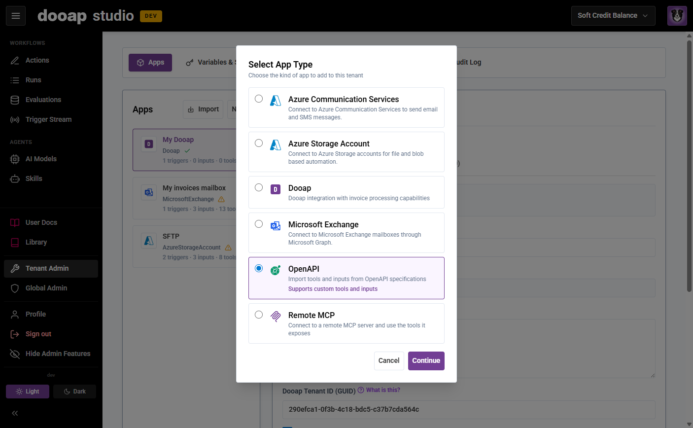This screenshot has height=428, width=693.
Task: Open the Soft Credit Balance dropdown
Action: 613,16
